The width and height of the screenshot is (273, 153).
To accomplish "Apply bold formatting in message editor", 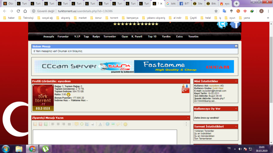I will [35, 124].
